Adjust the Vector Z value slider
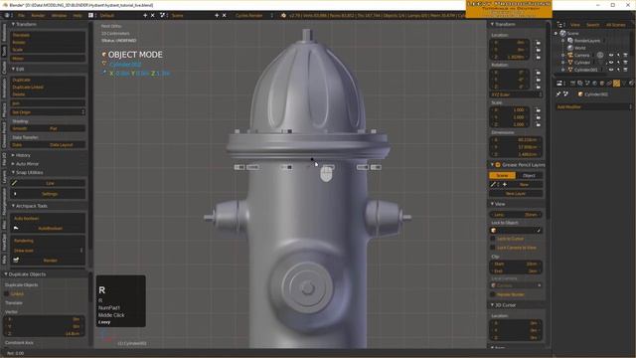636x358 pixels. [x=45, y=333]
